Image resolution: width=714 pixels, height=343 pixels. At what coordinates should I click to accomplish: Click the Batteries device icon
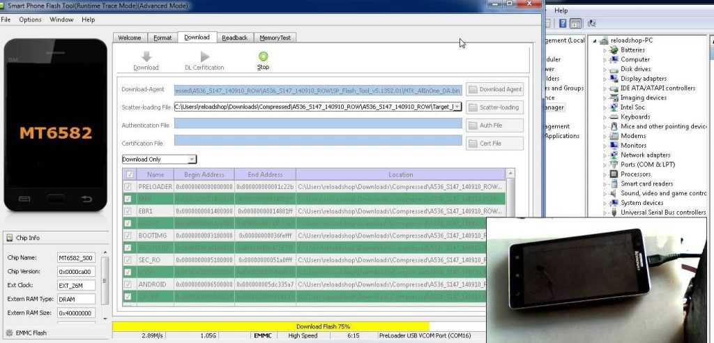[x=614, y=50]
